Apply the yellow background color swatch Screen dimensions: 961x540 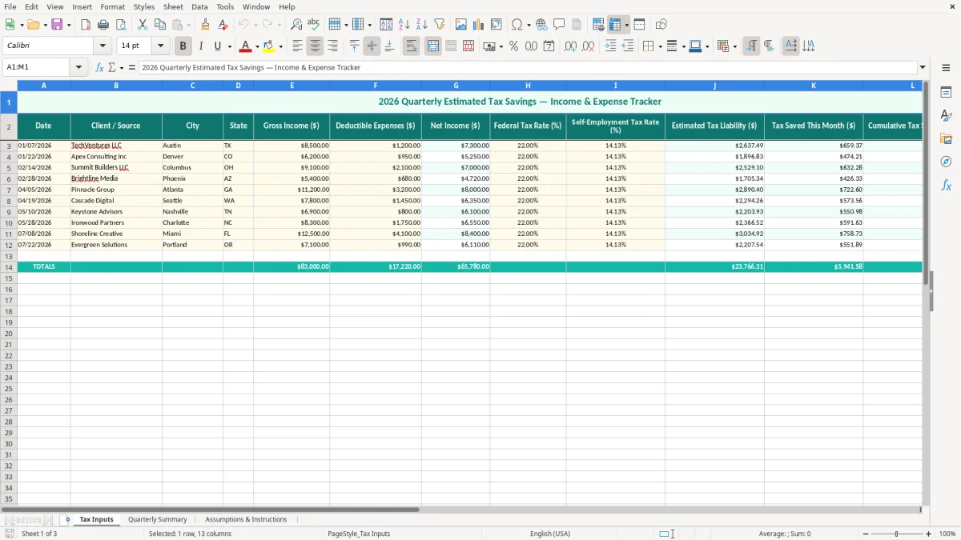[269, 46]
